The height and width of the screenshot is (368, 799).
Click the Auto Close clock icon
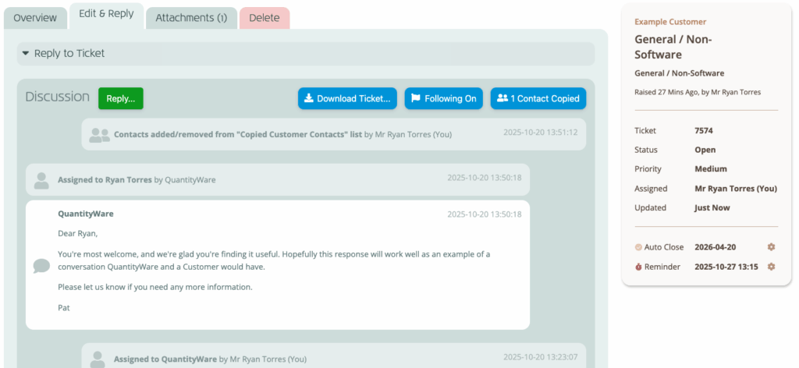[638, 247]
